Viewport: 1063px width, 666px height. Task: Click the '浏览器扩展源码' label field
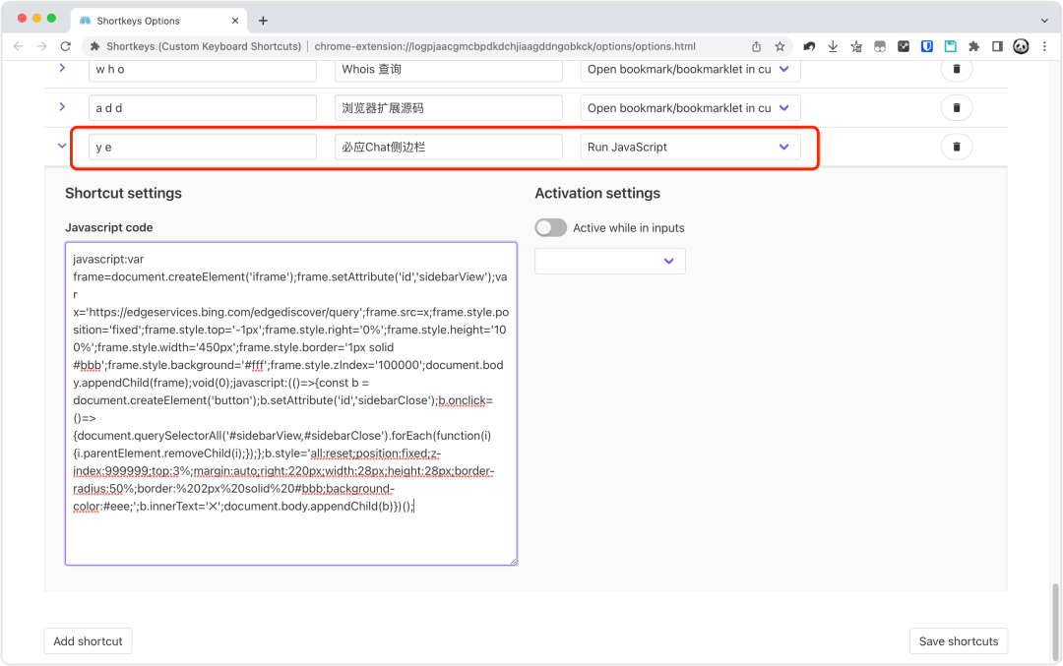tap(448, 108)
